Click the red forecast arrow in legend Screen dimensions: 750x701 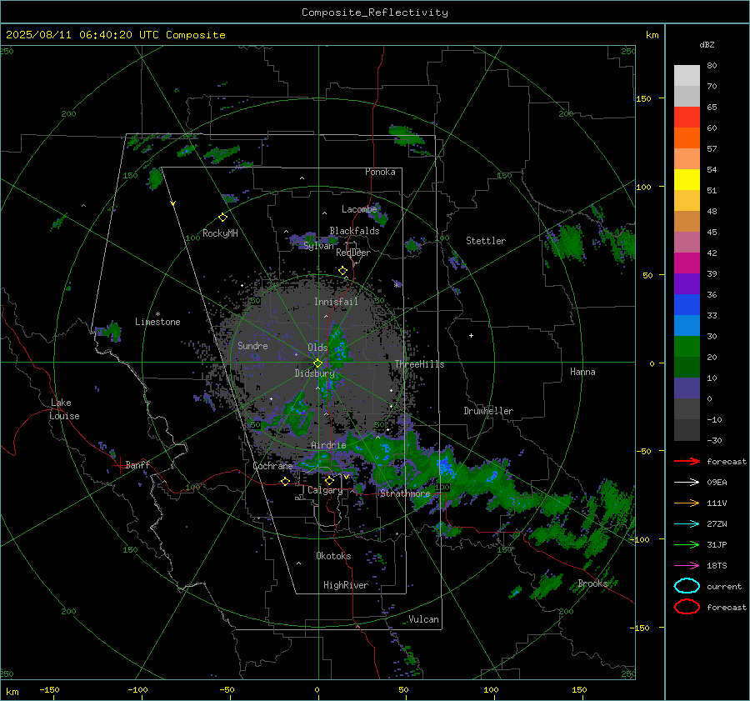[687, 461]
